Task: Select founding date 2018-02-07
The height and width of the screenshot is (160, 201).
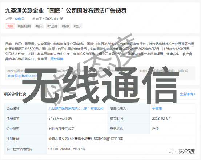Action: (161, 119)
